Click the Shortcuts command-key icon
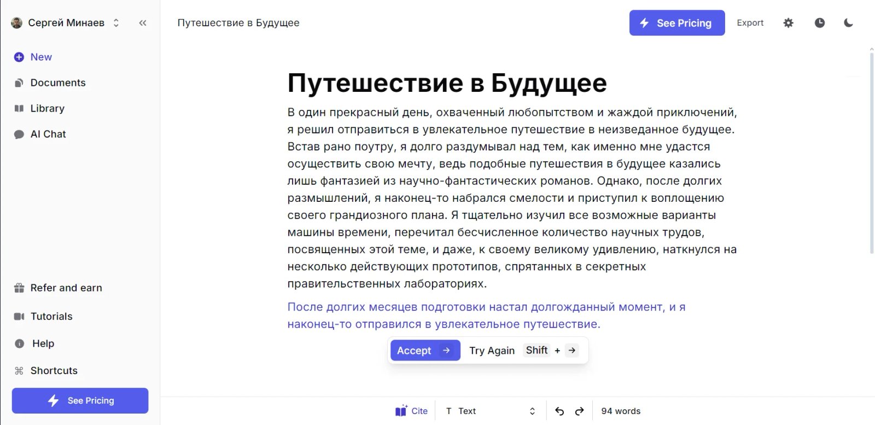Screen dimensions: 875x425 click(x=19, y=371)
